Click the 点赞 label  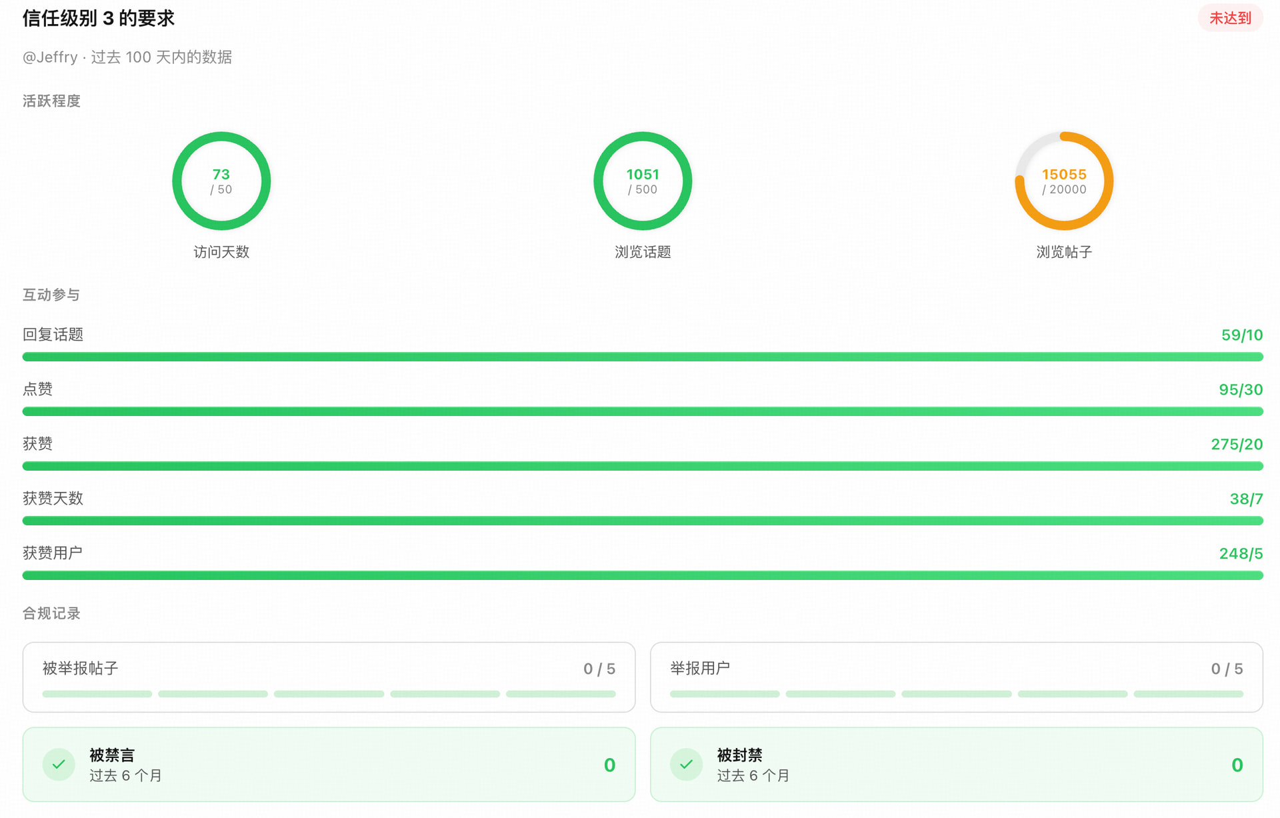point(37,389)
